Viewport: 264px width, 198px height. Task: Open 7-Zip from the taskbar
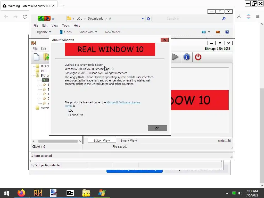click(70, 193)
